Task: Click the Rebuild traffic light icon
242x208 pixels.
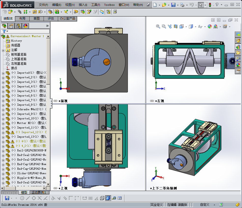Action: coord(210,5)
